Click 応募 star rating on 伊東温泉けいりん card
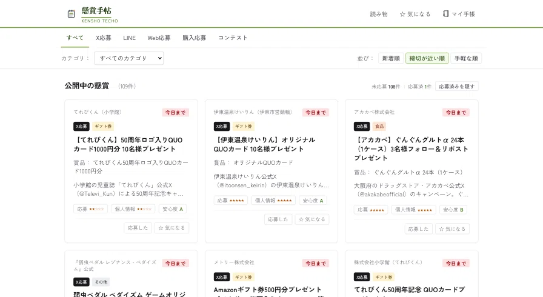The width and height of the screenshot is (543, 297). (231, 201)
